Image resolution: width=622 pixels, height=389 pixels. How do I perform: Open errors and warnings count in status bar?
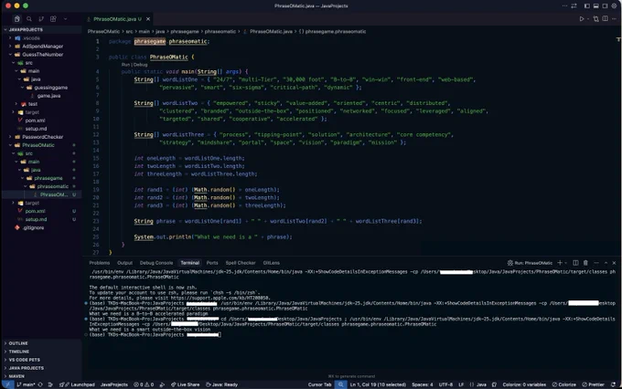pyautogui.click(x=144, y=384)
